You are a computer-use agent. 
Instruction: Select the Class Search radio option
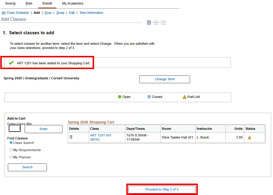pyautogui.click(x=11, y=143)
